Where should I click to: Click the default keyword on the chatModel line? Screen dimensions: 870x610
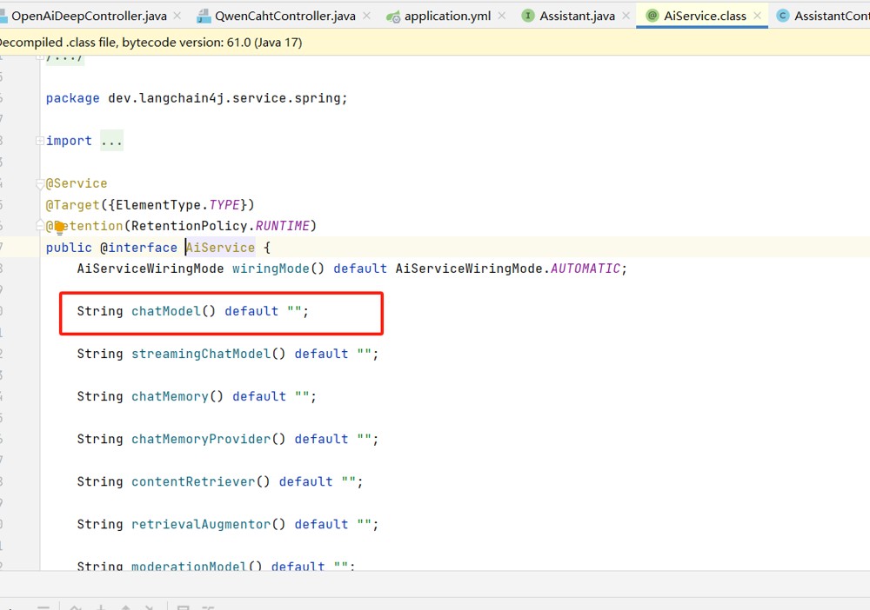(x=251, y=311)
